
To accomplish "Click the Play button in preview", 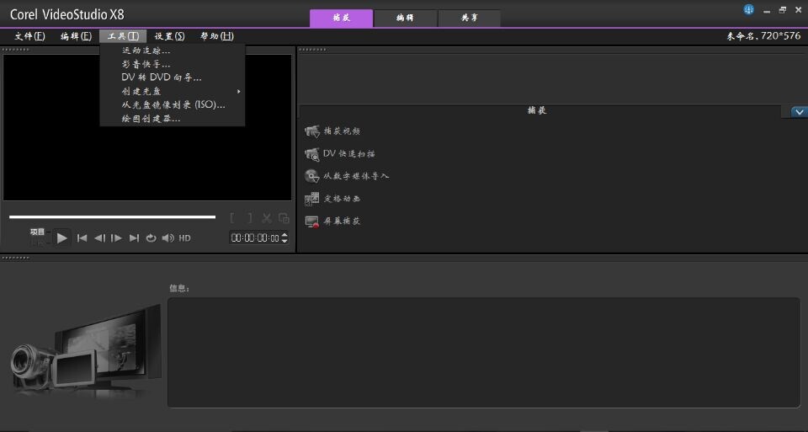I will (x=62, y=238).
